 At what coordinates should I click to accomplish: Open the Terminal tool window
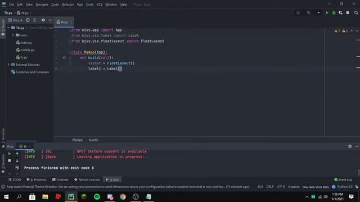[x=60, y=180]
